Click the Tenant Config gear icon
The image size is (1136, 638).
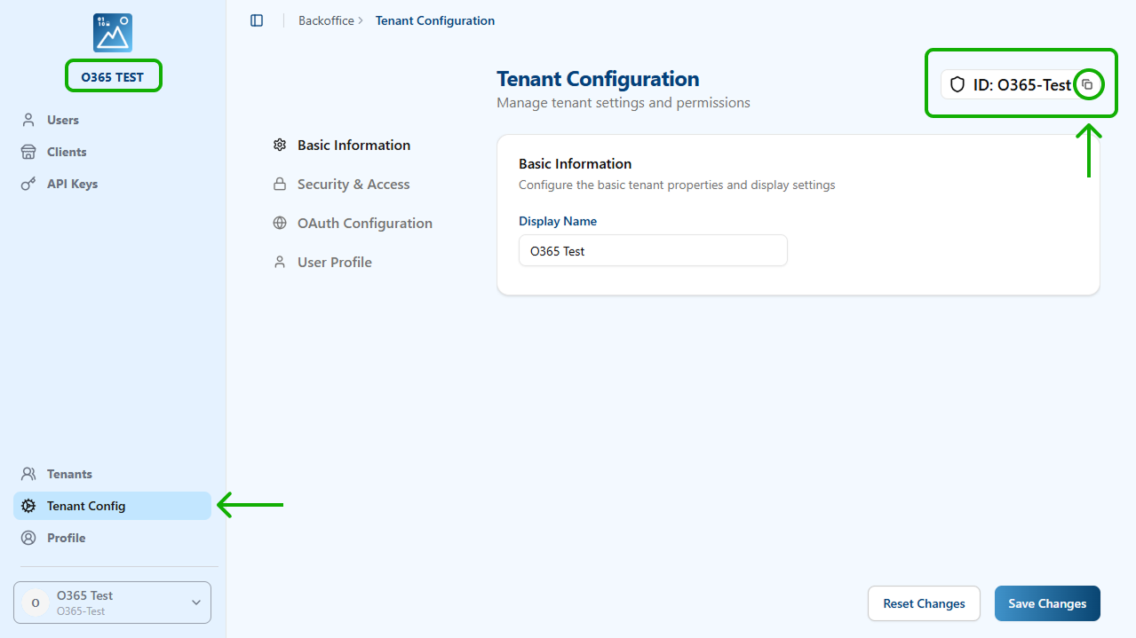[x=28, y=506]
